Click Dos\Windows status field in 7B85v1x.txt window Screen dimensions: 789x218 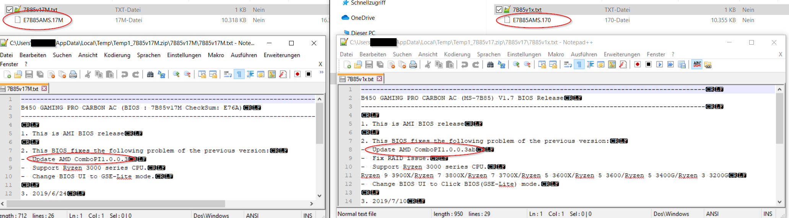click(x=671, y=214)
